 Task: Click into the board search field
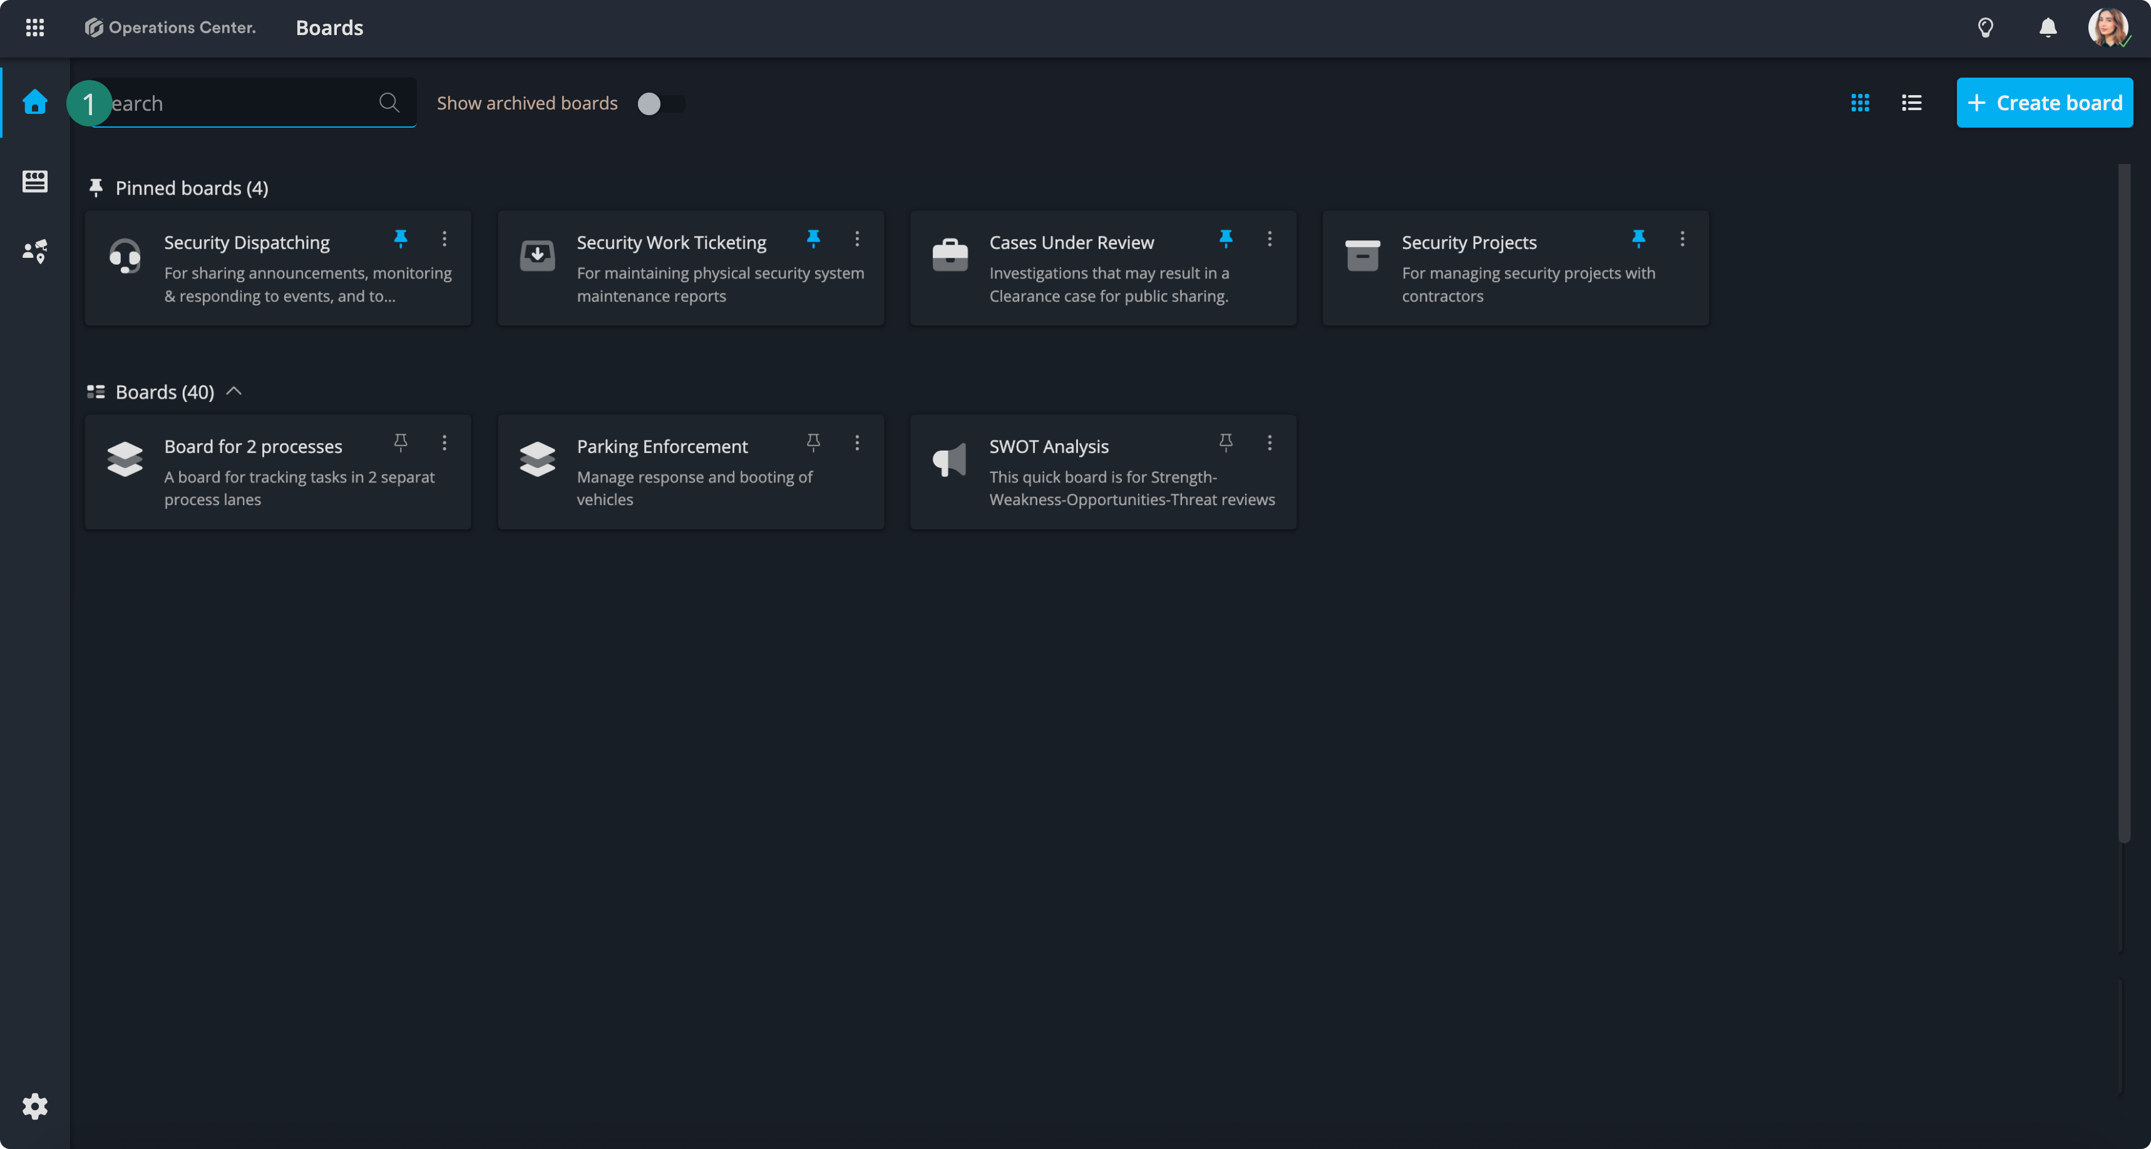(242, 103)
